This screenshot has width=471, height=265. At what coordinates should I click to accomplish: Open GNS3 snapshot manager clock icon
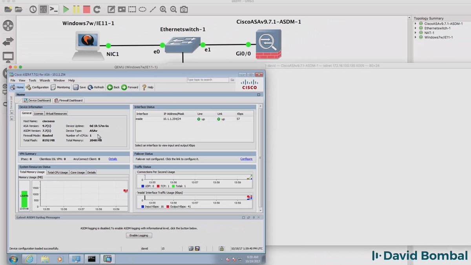(x=33, y=9)
